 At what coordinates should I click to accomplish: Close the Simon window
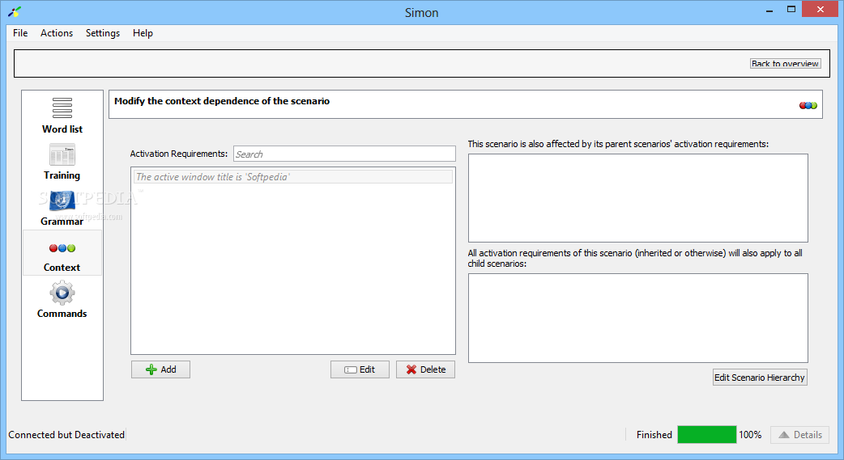click(821, 9)
